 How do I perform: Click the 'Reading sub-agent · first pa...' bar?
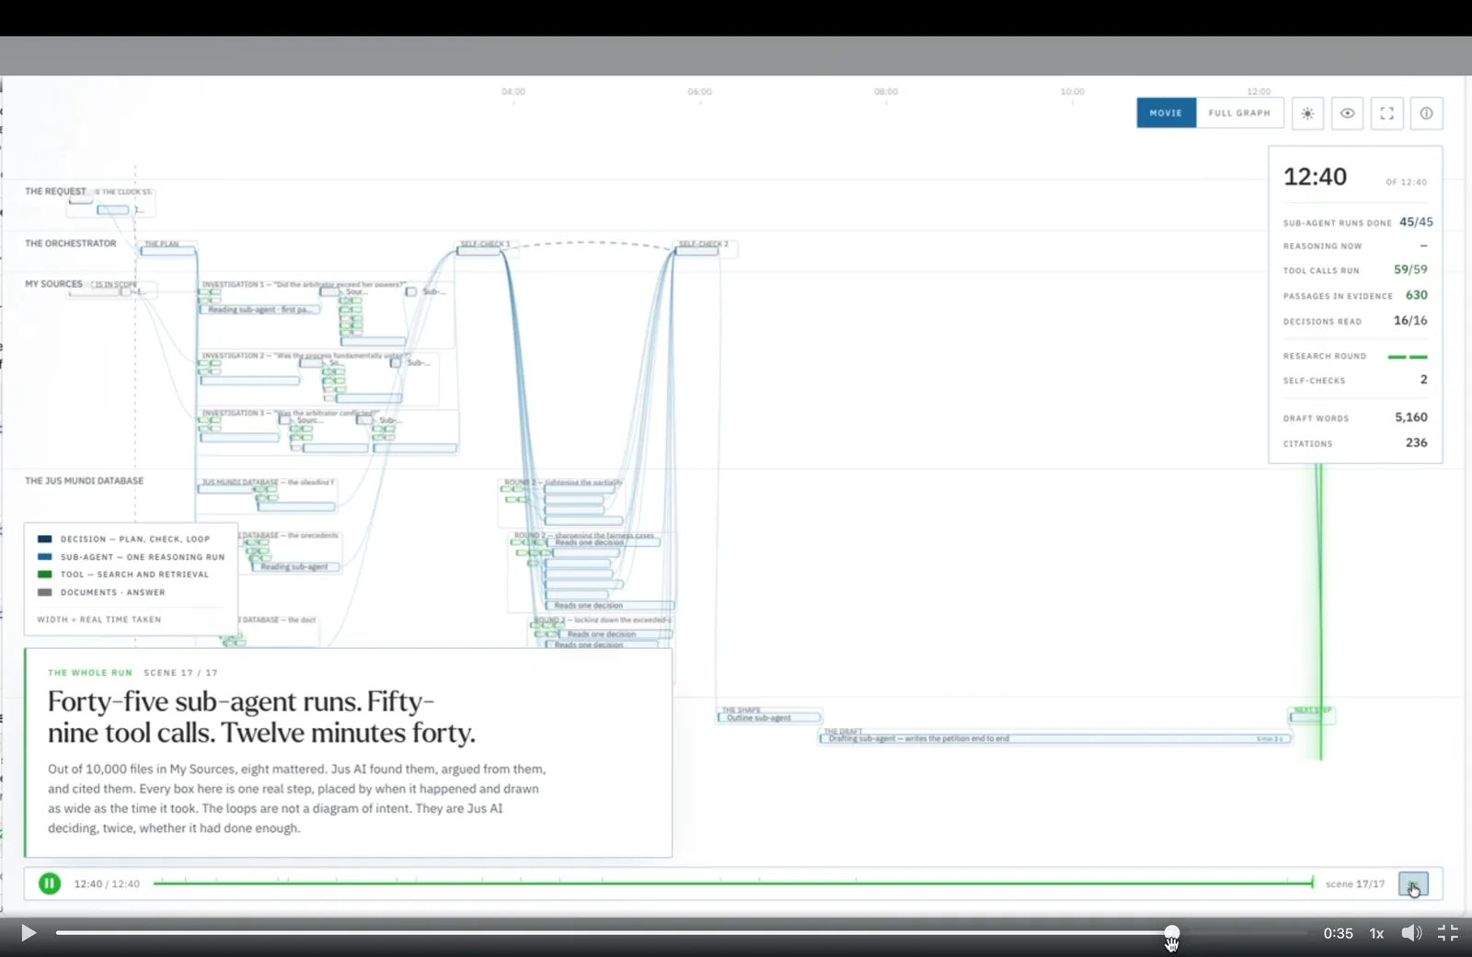[x=259, y=310]
